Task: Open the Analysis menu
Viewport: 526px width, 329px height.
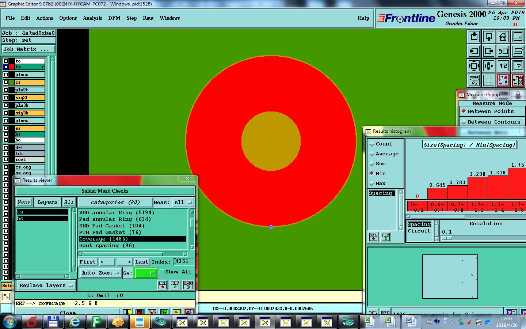Action: tap(92, 18)
